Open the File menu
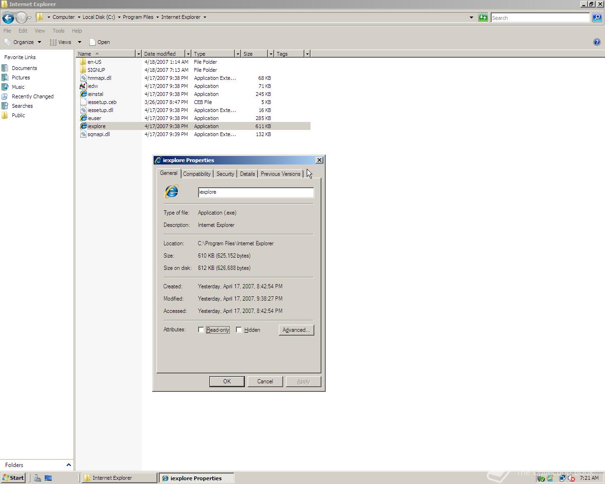605x484 pixels. [7, 31]
